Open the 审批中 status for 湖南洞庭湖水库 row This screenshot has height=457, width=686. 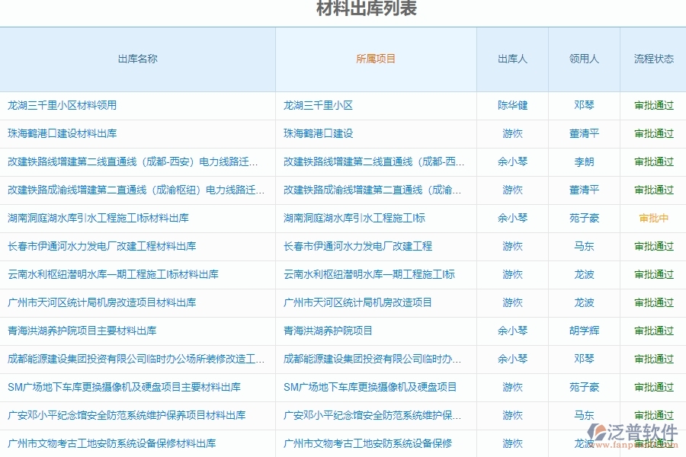pyautogui.click(x=652, y=218)
